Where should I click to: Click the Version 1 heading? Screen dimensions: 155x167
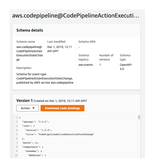point(24,101)
